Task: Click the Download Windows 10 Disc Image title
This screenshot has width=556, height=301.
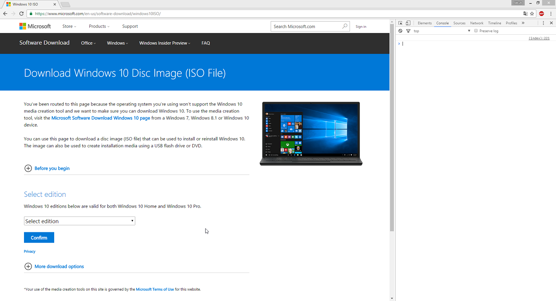Action: 125,73
